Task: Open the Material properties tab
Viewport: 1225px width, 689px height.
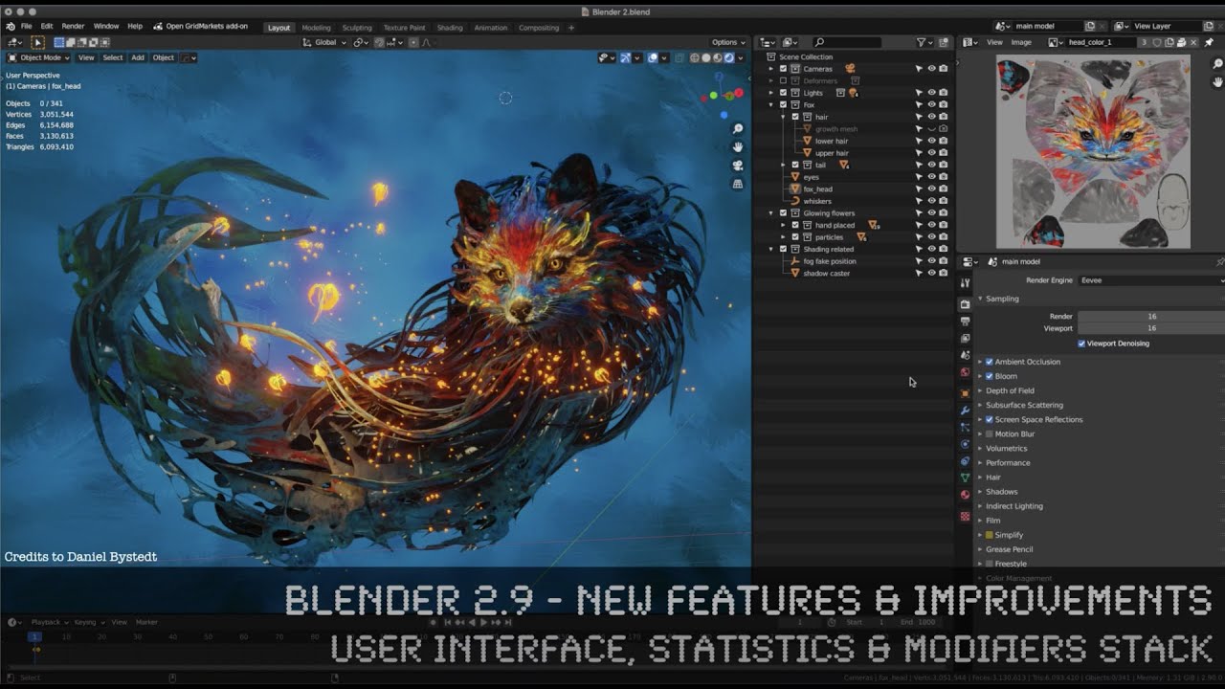Action: coord(965,495)
